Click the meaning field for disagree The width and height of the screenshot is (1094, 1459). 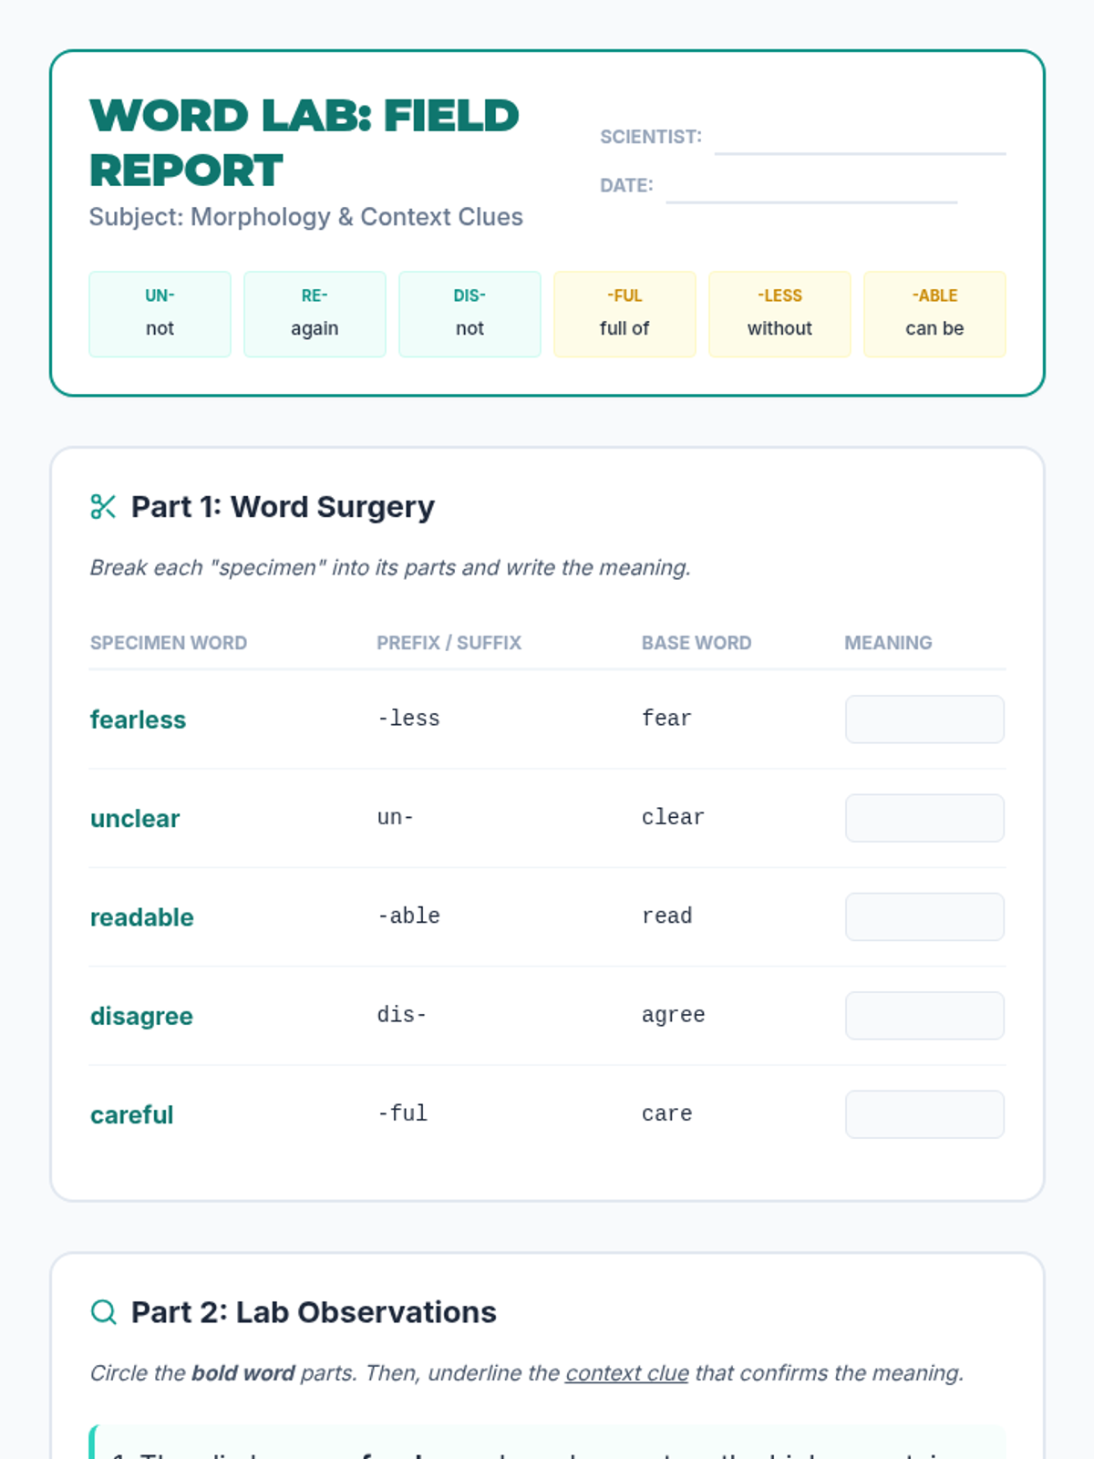tap(924, 1015)
